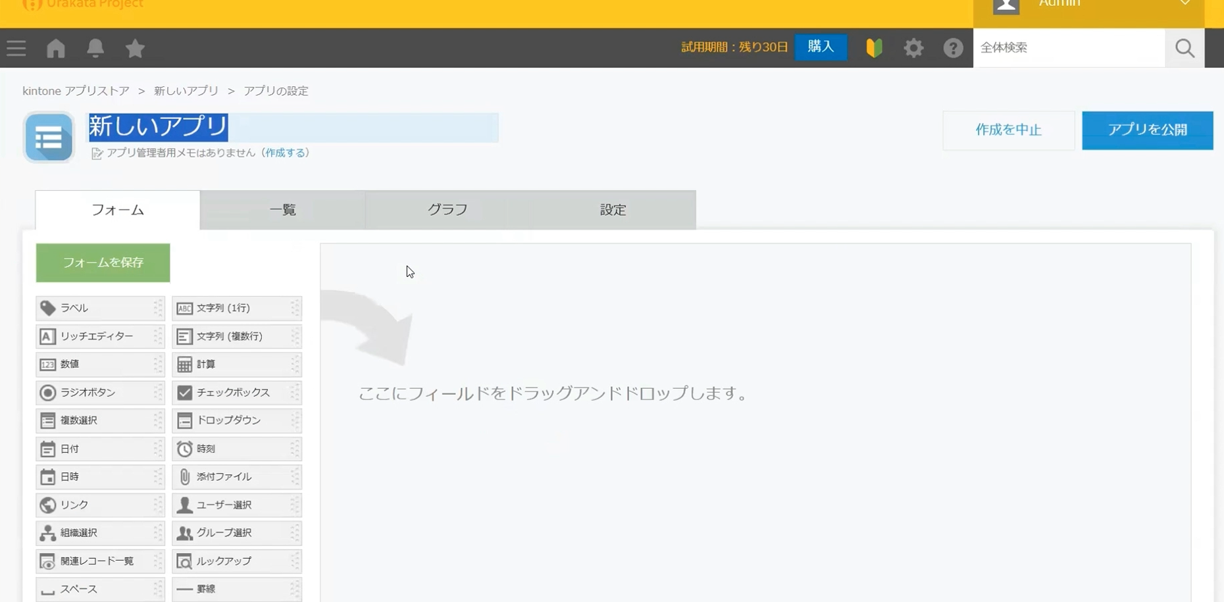Expand the Admin user menu

coord(1088,7)
